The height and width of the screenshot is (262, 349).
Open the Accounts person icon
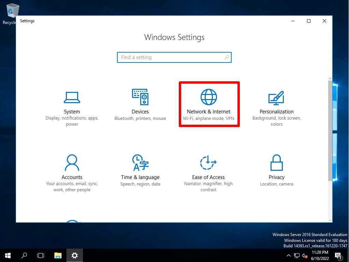[x=72, y=163]
